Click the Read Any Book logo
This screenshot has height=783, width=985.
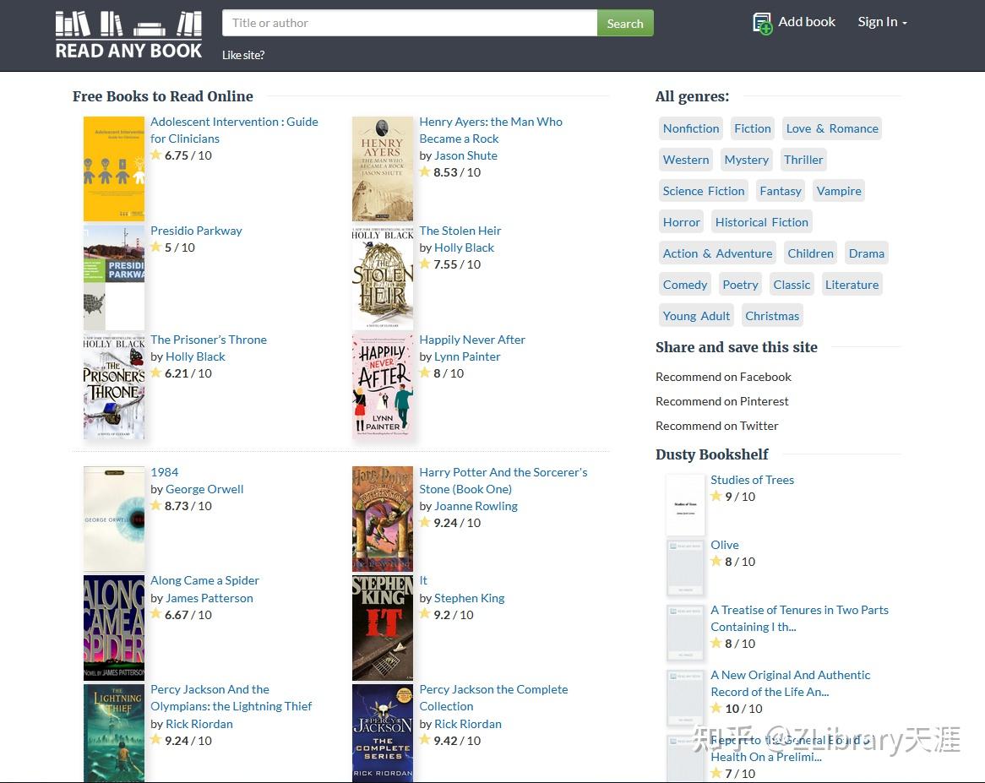click(x=128, y=35)
